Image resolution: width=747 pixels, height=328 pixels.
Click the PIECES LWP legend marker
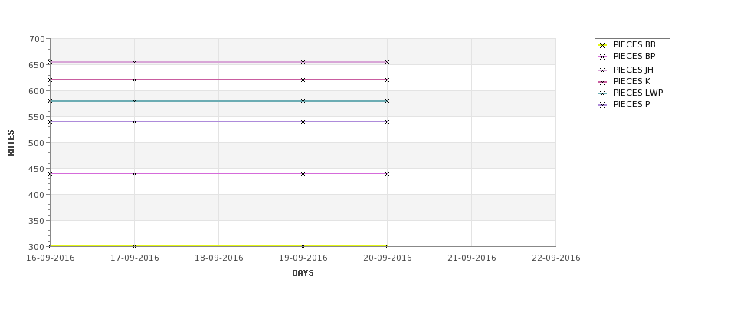point(603,93)
